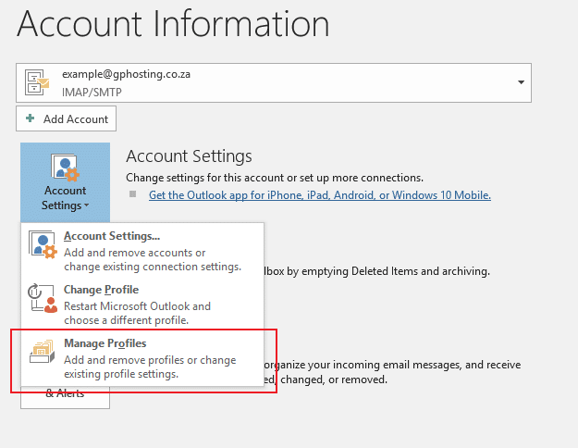Click the emptying Deleted Items and archiving text
Image resolution: width=578 pixels, height=448 pixels.
click(377, 271)
